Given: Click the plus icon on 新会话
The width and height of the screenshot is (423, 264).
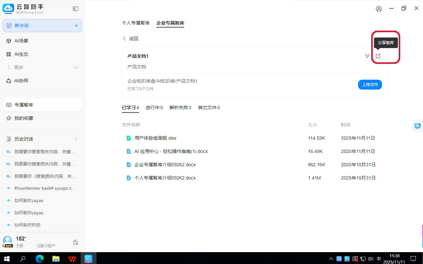Looking at the screenshot, I should 76,26.
